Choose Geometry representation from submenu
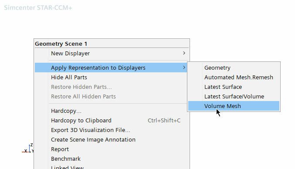 [234, 68]
